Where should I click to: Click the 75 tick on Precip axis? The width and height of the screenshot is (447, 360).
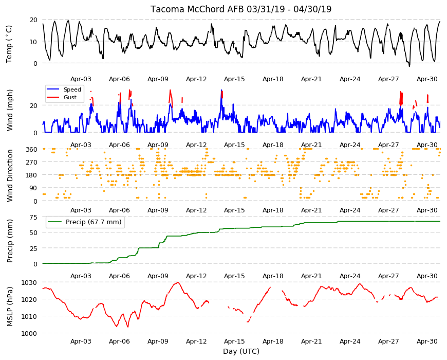click(33, 218)
